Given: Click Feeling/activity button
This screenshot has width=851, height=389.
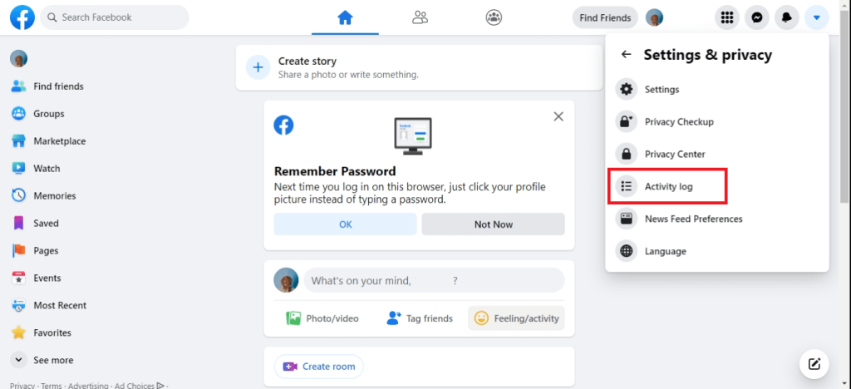Looking at the screenshot, I should click(x=516, y=318).
